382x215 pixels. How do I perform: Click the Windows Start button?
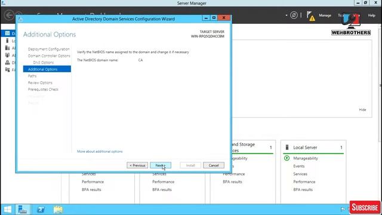tap(8, 210)
